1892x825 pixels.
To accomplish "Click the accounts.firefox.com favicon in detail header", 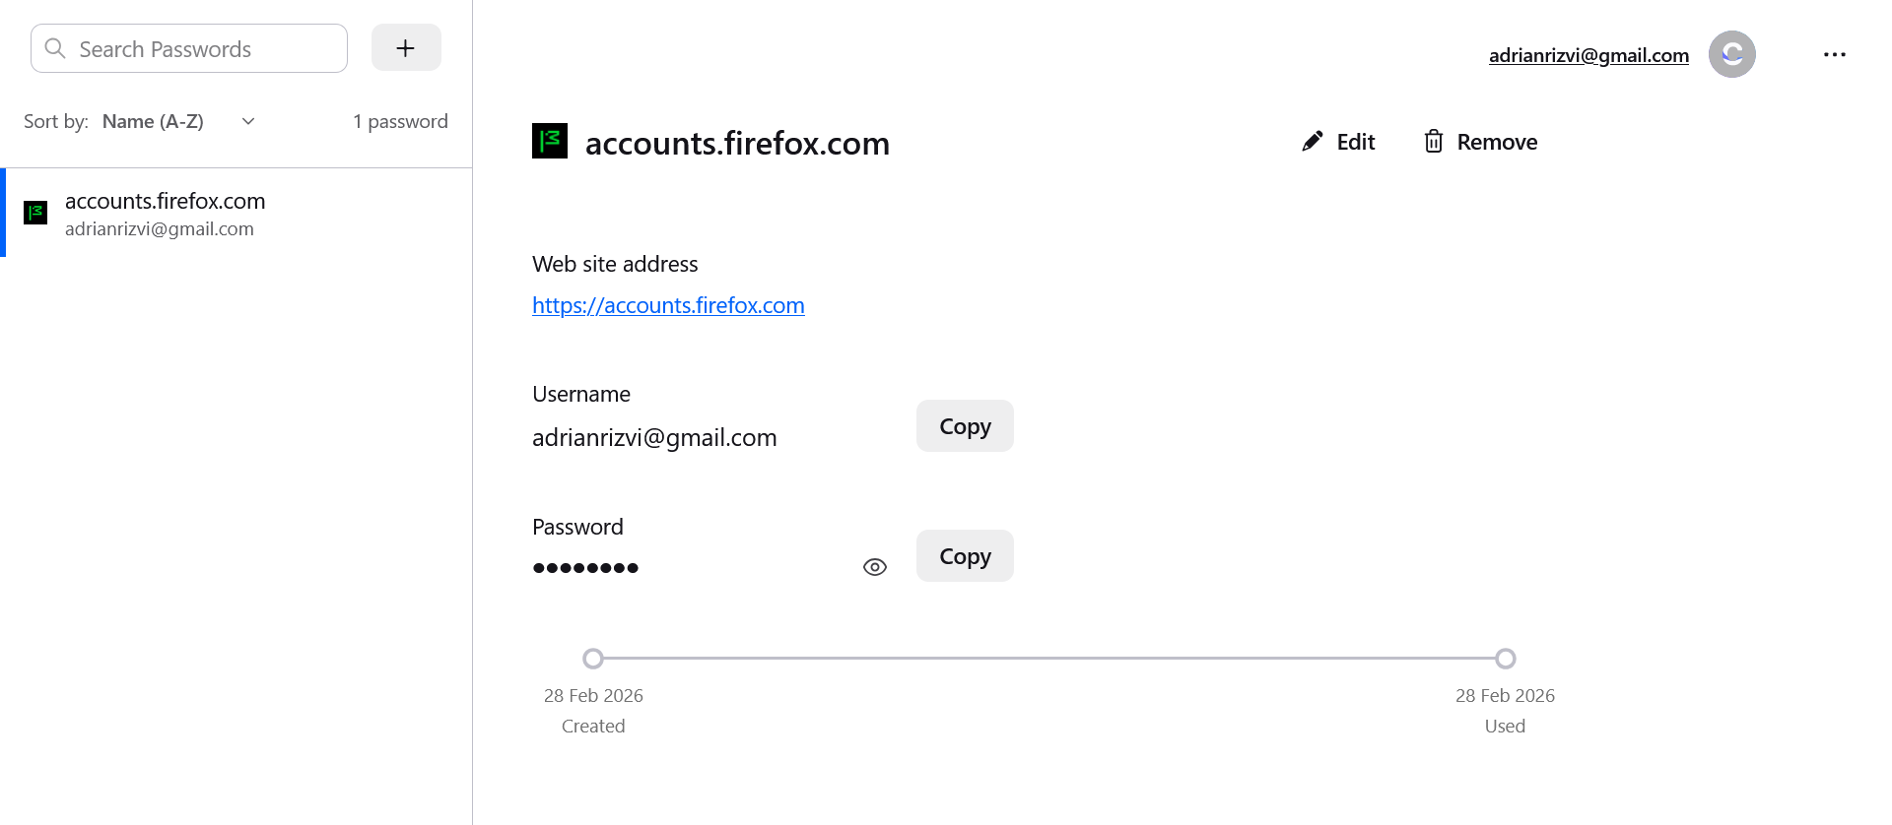I will [x=550, y=141].
